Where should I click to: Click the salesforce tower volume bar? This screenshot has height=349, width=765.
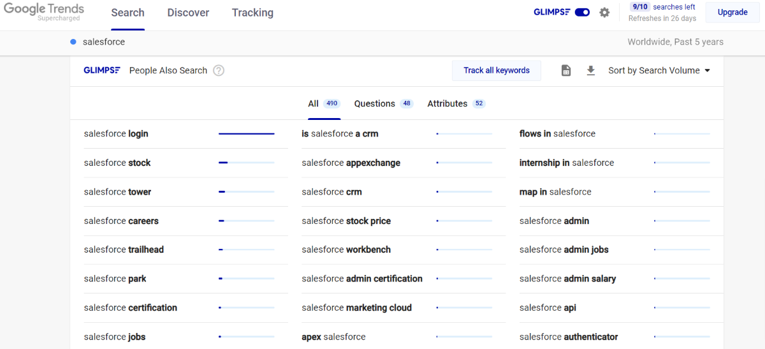[247, 192]
